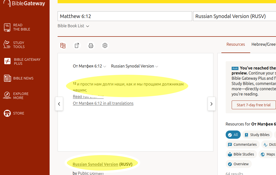Toggle the Commentaries filter chip
The width and height of the screenshot is (276, 175).
(x=242, y=144)
